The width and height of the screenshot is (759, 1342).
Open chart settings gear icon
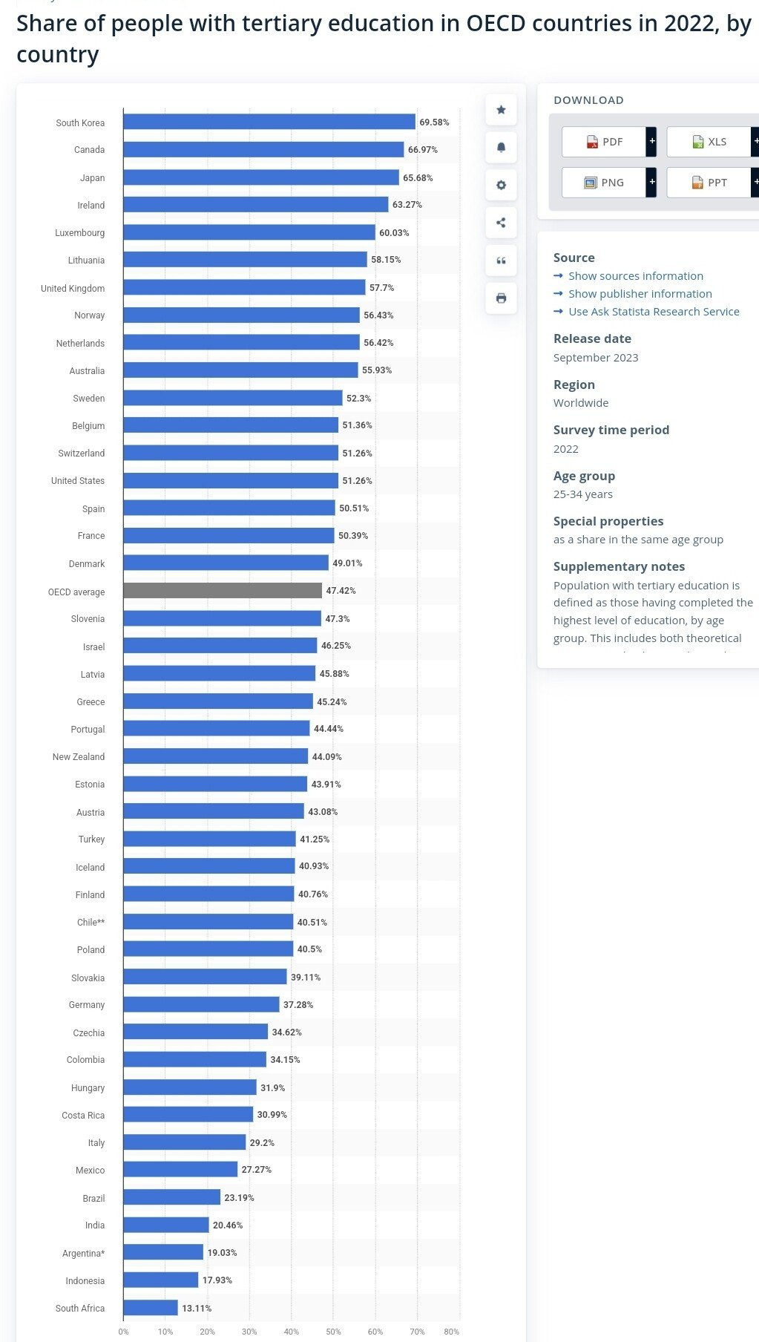pos(501,185)
